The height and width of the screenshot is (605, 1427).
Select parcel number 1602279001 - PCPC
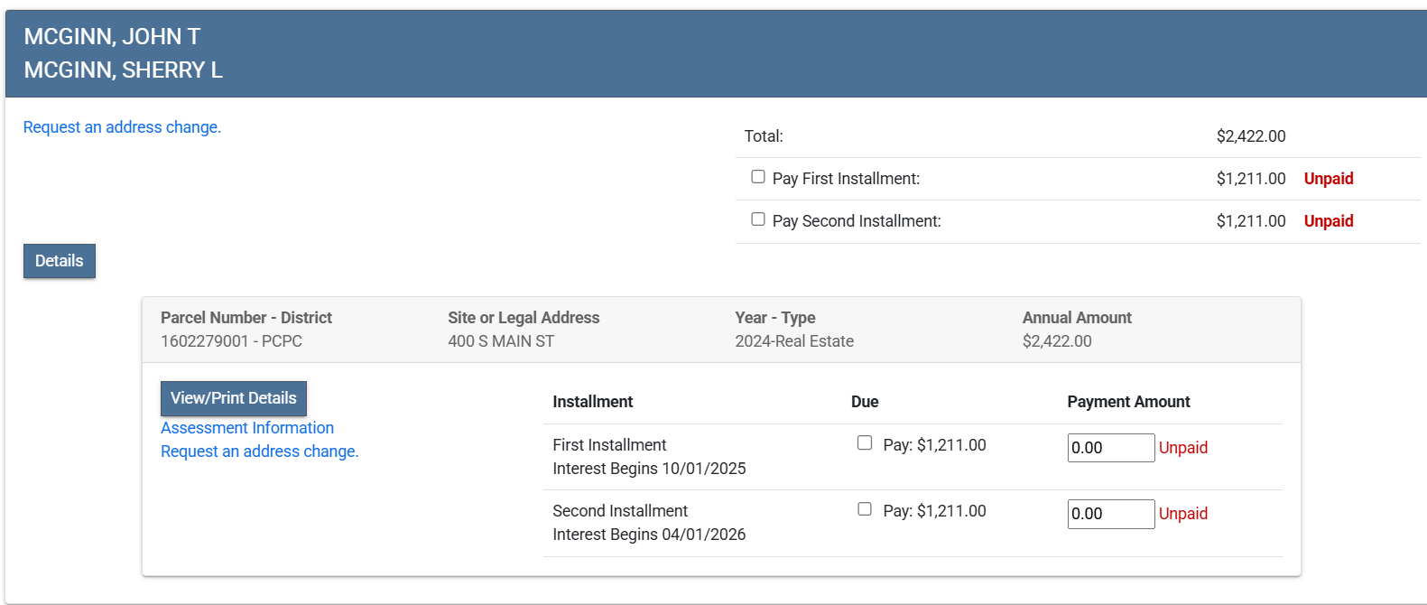coord(231,341)
